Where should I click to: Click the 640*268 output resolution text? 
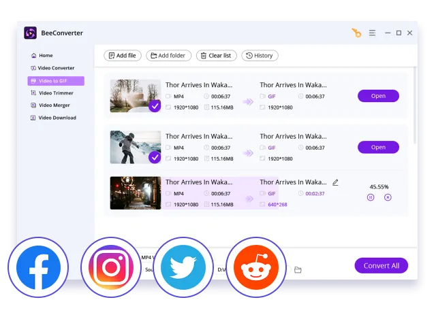[277, 205]
